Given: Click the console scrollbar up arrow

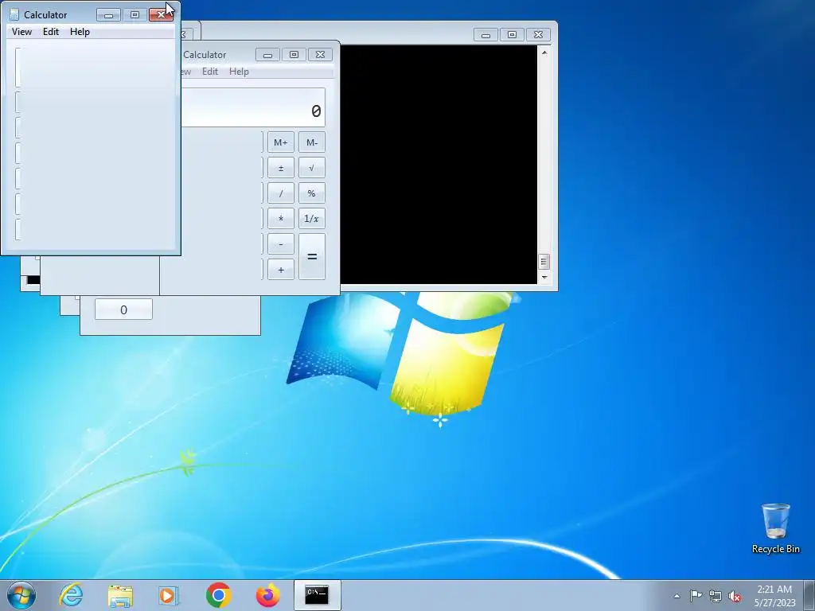Looking at the screenshot, I should point(544,53).
